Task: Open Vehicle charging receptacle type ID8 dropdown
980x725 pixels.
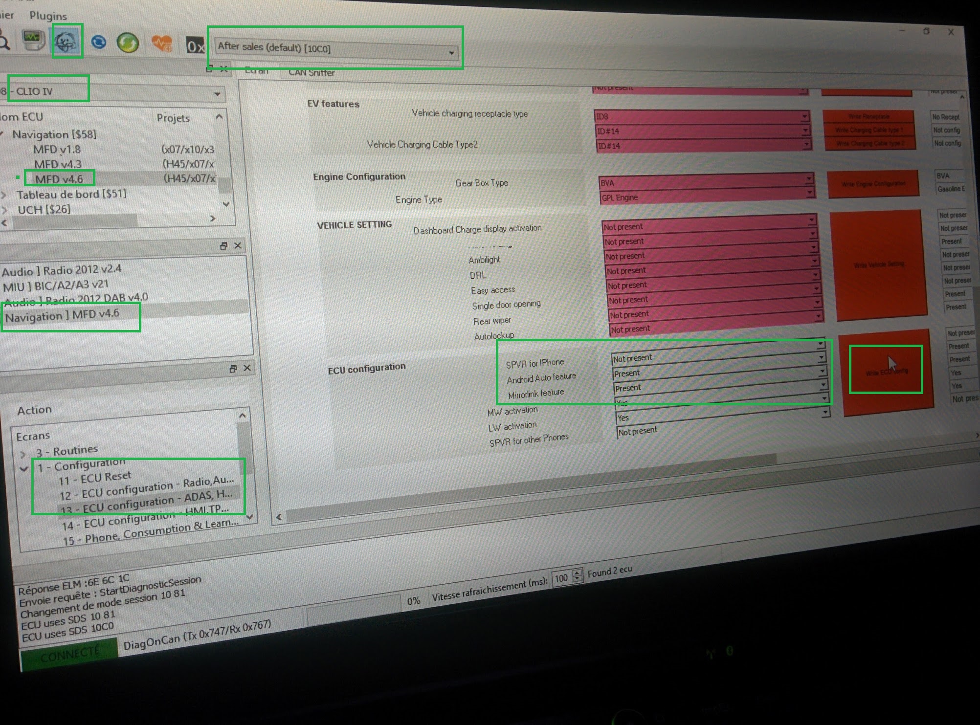Action: (x=702, y=116)
